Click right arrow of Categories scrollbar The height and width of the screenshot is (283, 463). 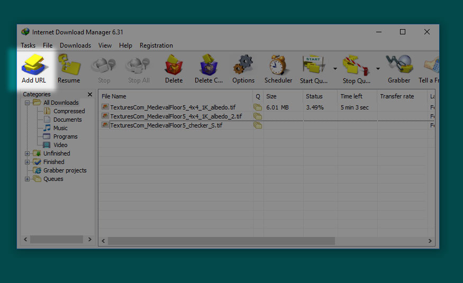(90, 239)
